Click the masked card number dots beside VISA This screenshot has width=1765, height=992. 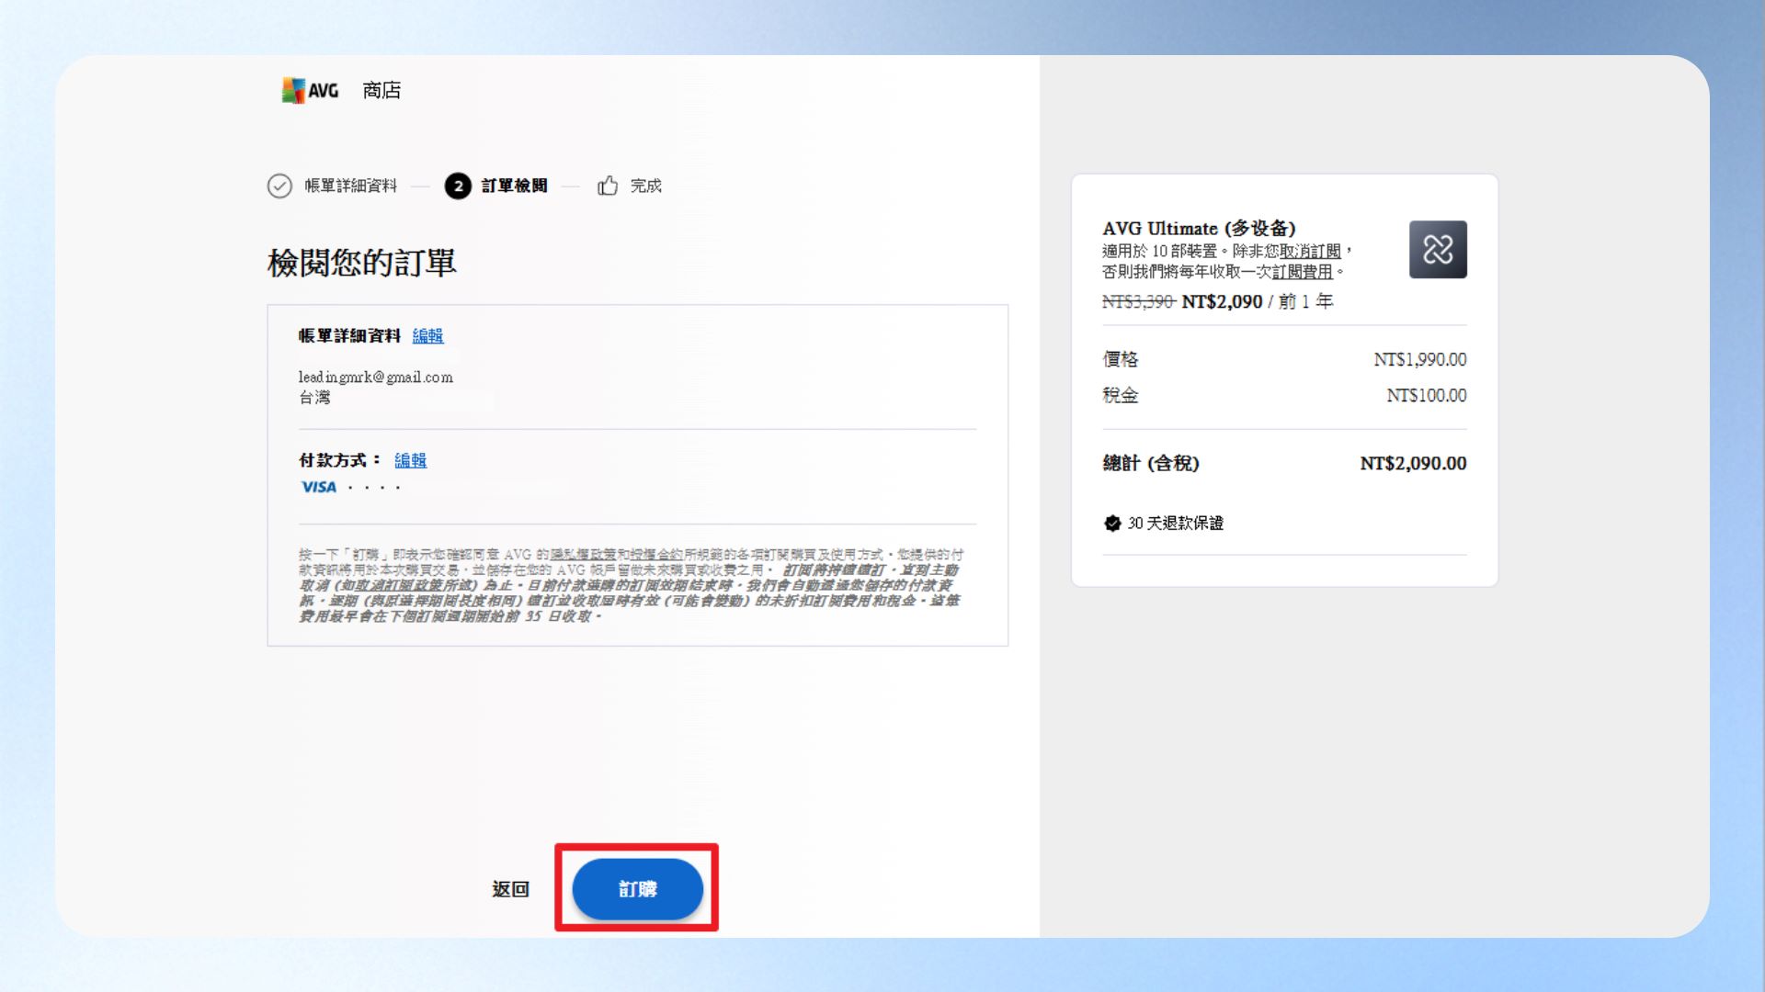pos(374,488)
